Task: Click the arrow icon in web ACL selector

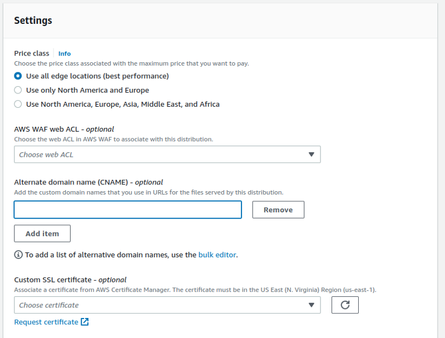Action: [x=311, y=155]
